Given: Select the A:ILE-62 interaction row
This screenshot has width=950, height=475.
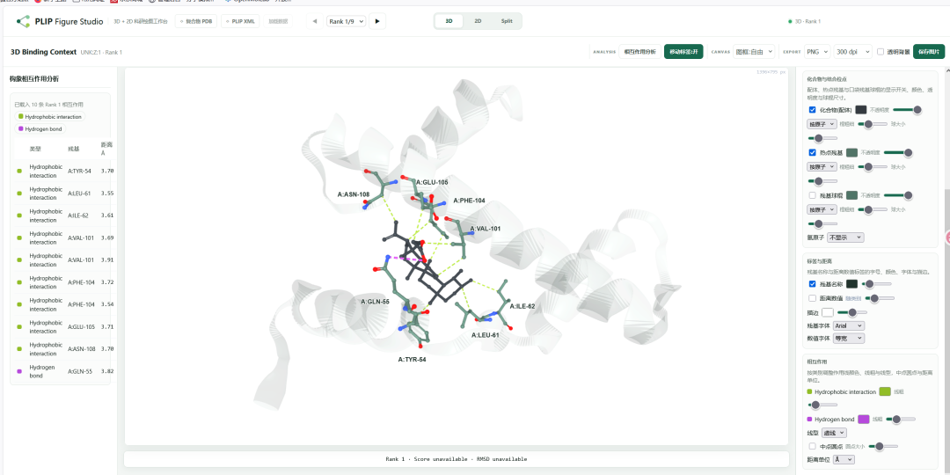Looking at the screenshot, I should coord(63,216).
